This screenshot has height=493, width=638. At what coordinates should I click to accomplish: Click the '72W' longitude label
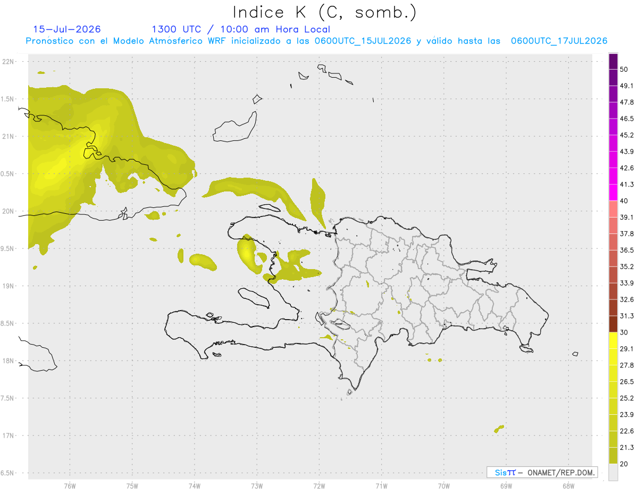[320, 486]
